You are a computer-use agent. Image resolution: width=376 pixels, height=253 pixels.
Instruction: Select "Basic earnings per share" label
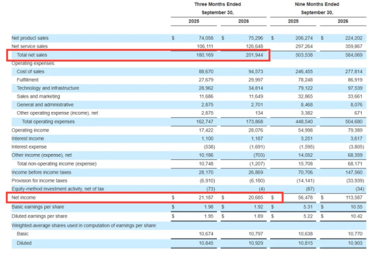[38, 207]
